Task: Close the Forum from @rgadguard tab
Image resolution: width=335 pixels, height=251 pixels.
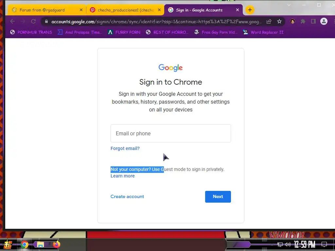Action: 81,10
